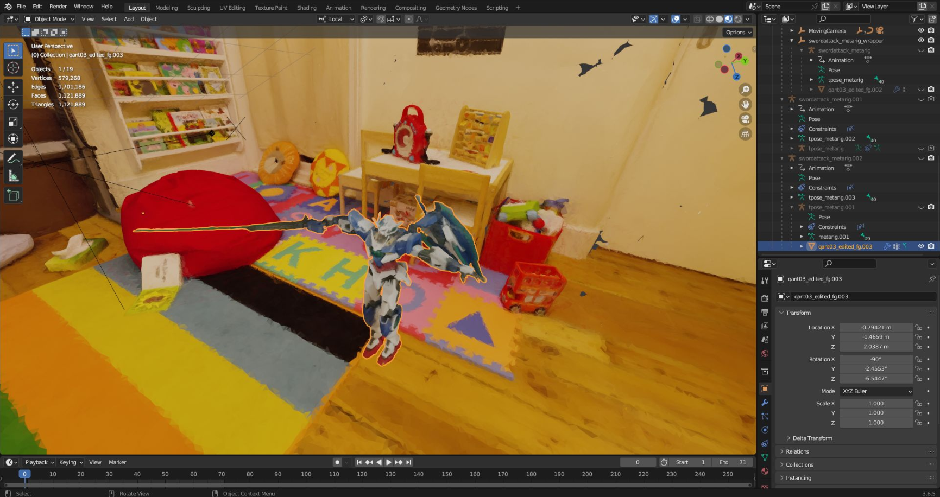Viewport: 940px width, 497px height.
Task: Select the Rotate tool in the toolbar
Action: 12,104
